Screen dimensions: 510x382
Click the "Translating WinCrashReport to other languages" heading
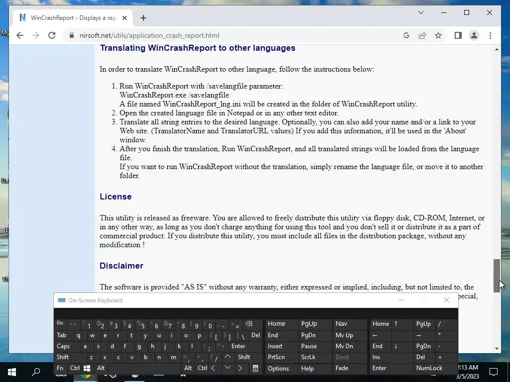[x=197, y=48]
